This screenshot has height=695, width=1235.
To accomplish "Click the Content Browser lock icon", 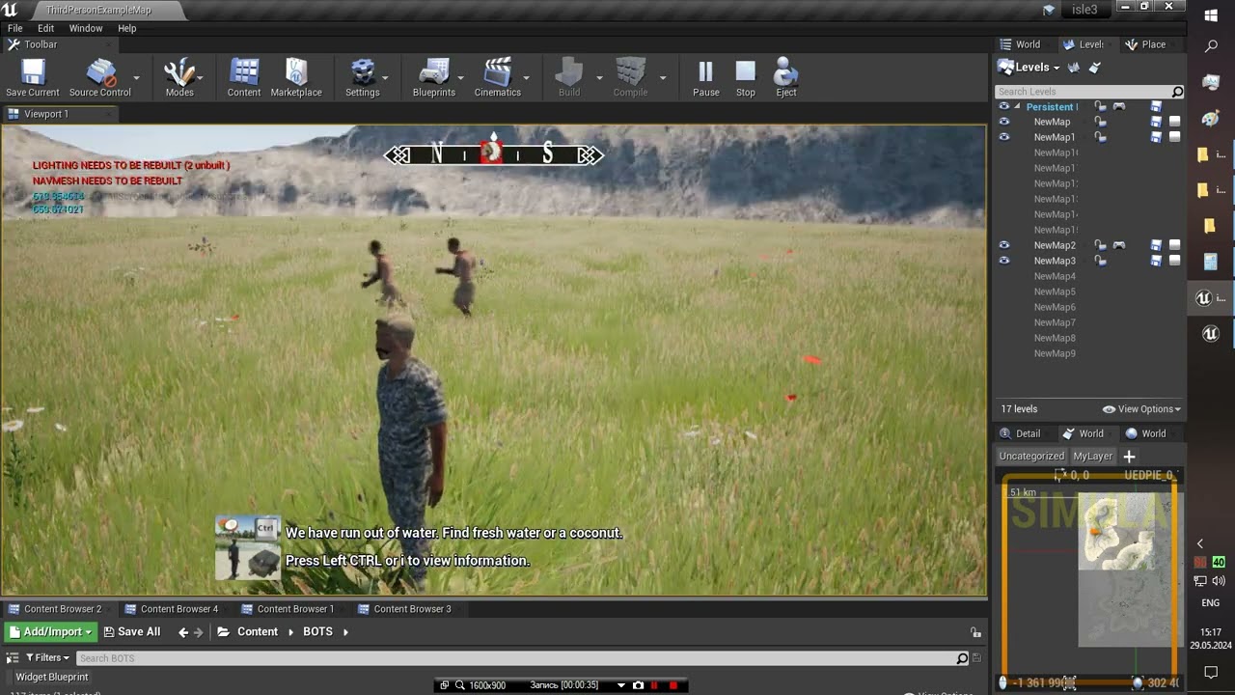I will click(975, 632).
